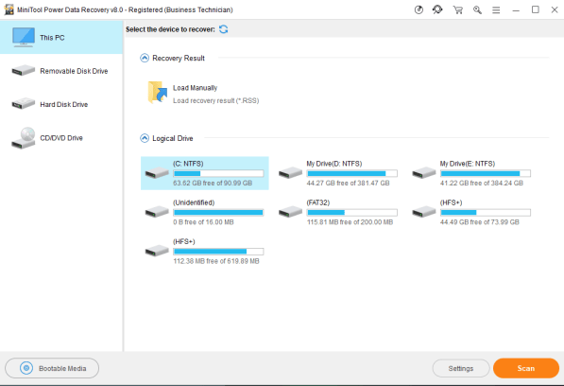Maximize the MiniTool window
This screenshot has width=564, height=386.
[536, 9]
